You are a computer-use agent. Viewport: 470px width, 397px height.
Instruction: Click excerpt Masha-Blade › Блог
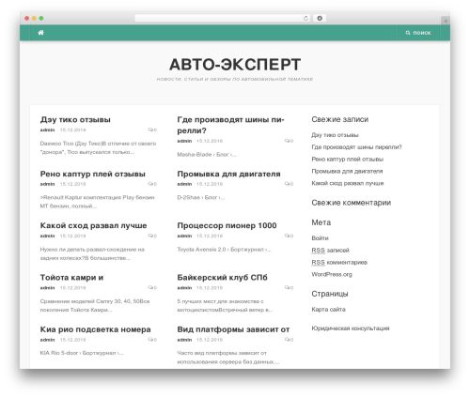click(207, 155)
